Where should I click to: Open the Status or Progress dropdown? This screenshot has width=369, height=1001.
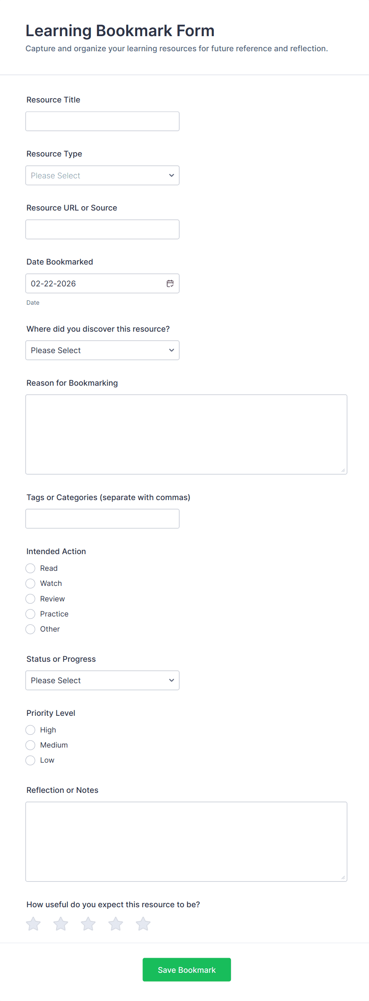point(102,680)
